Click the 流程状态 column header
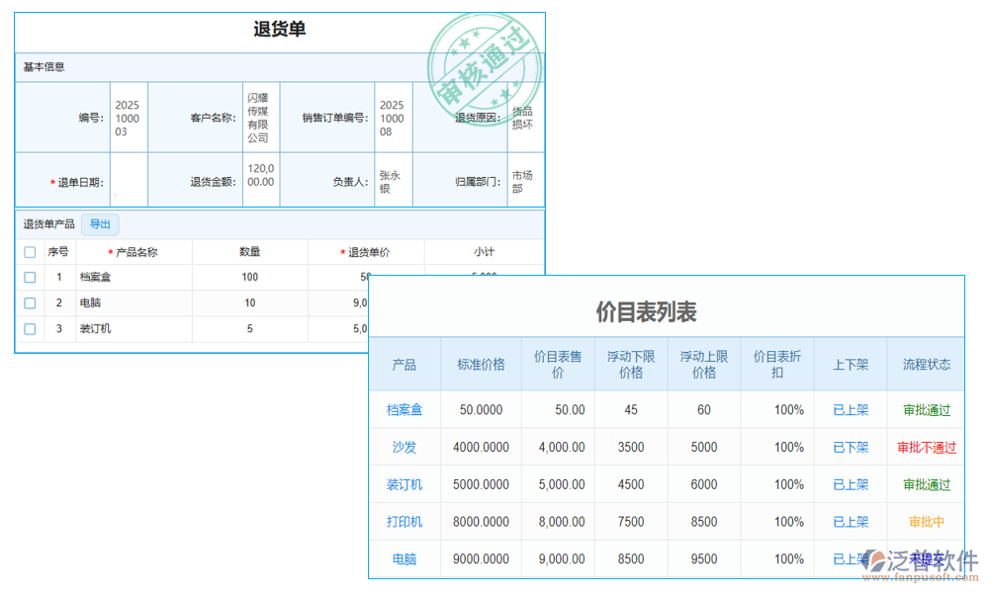The width and height of the screenshot is (989, 593). [x=926, y=364]
